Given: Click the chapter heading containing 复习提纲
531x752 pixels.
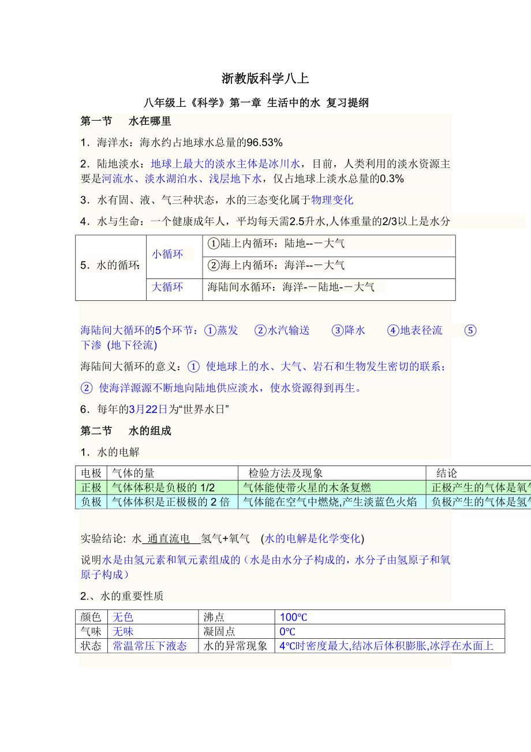Looking at the screenshot, I should click(256, 103).
